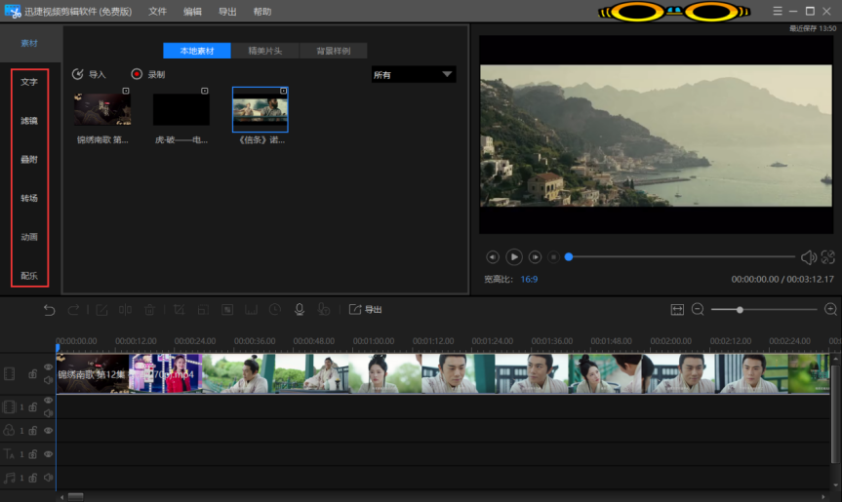Toggle lock on the music track

point(33,478)
